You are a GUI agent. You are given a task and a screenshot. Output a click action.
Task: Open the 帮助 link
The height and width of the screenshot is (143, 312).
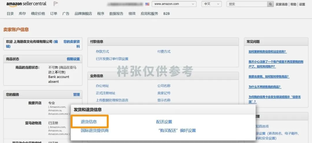293,4
